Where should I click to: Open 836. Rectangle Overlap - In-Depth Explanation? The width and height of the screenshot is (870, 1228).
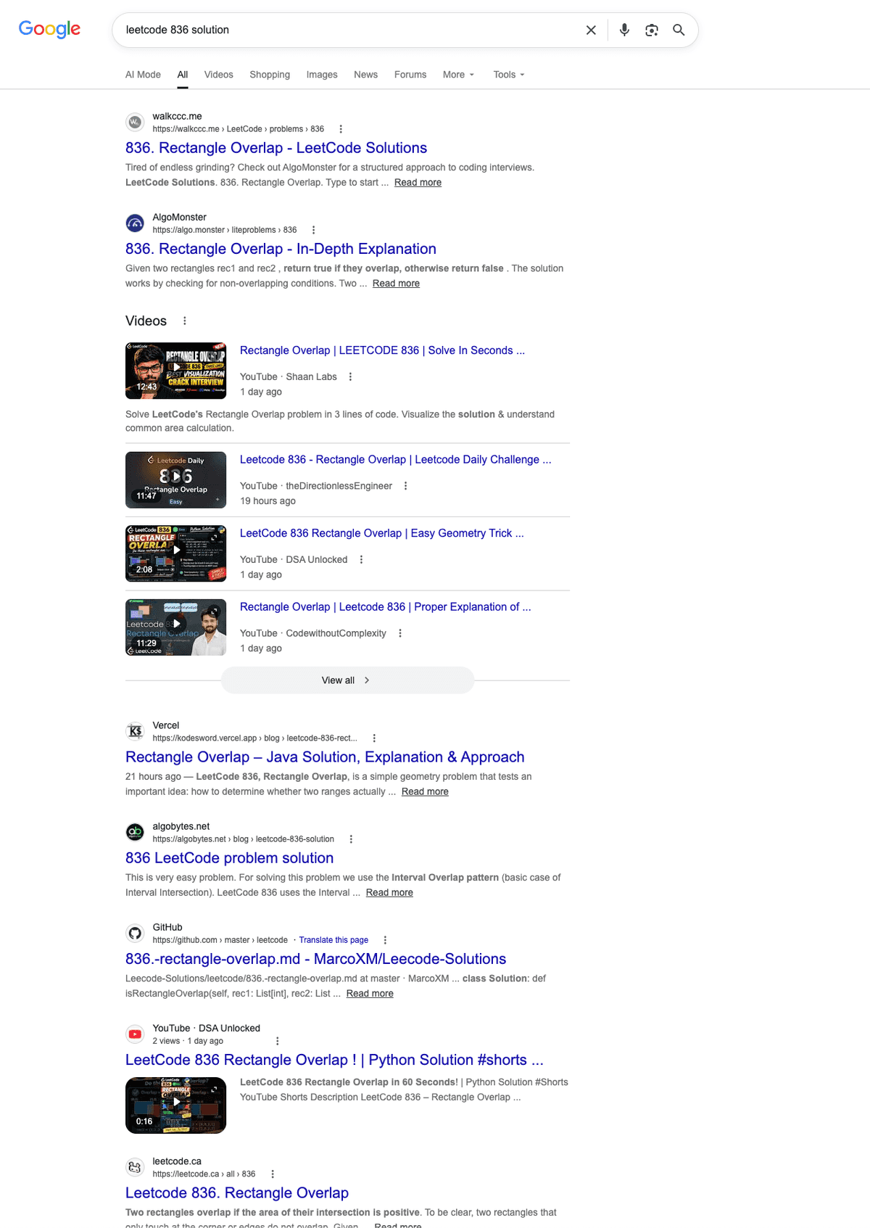281,249
